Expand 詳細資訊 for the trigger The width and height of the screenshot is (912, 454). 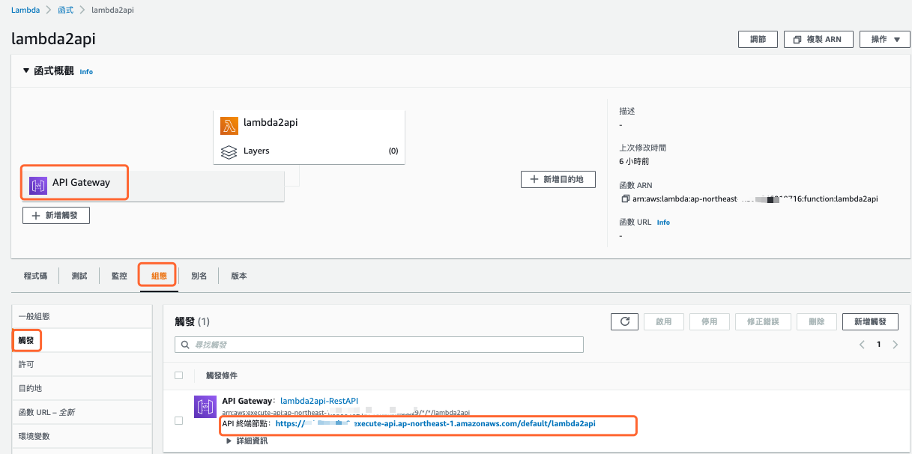[247, 441]
